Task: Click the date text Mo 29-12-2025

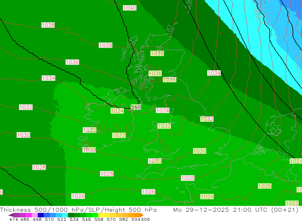Action: (x=201, y=210)
